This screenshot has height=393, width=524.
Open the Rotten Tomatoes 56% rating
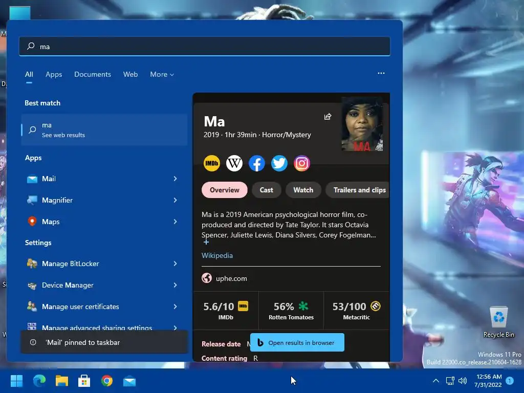tap(291, 311)
